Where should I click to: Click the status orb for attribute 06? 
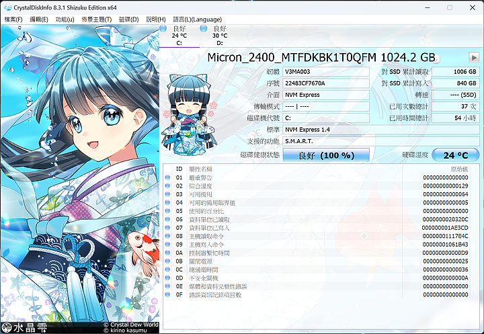tap(167, 219)
